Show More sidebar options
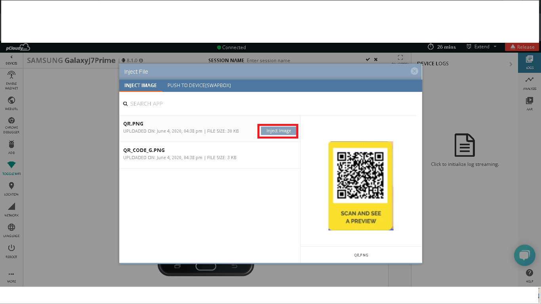Viewport: 541px width, 304px height. point(11,277)
